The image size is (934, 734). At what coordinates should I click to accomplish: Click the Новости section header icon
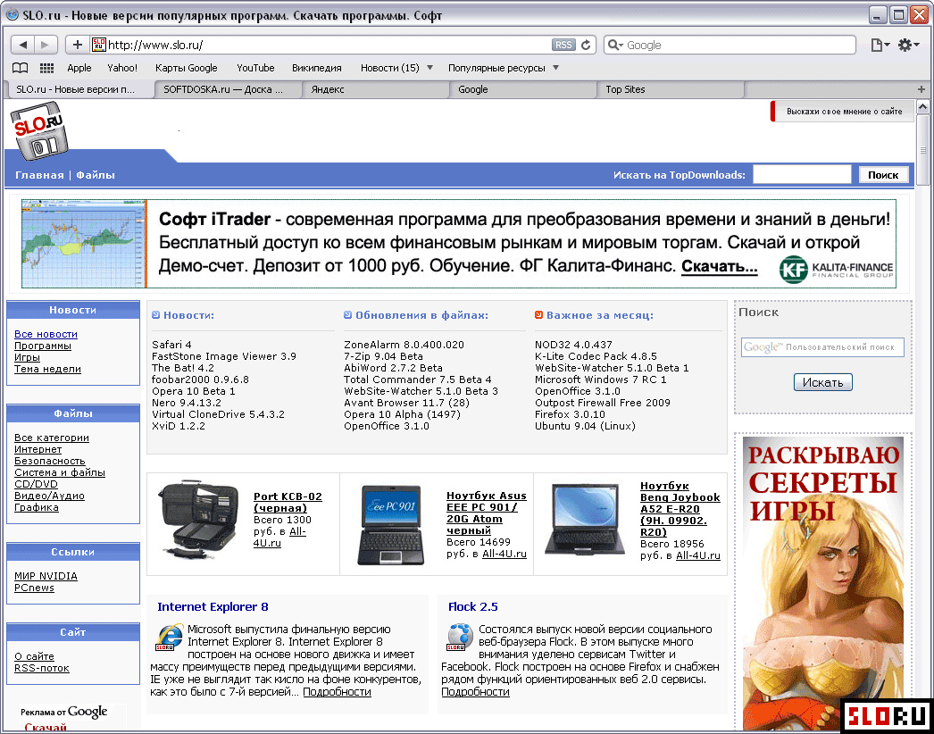click(x=156, y=315)
